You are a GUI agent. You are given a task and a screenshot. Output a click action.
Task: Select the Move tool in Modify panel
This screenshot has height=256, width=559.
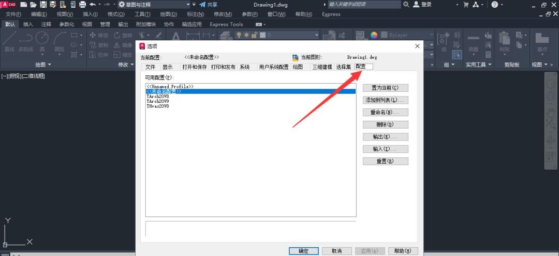click(99, 35)
